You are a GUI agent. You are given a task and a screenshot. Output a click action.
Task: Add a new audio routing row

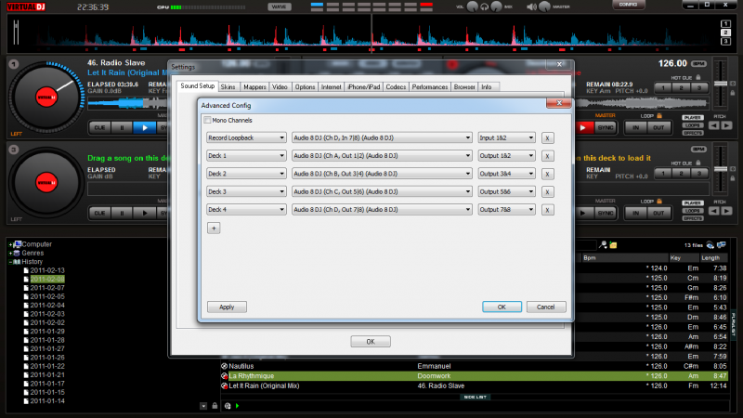pos(213,227)
